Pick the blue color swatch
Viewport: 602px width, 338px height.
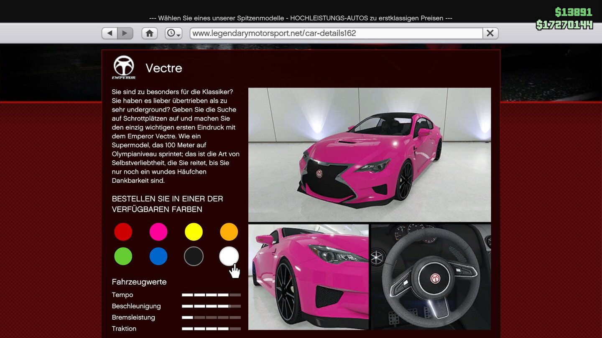[158, 256]
